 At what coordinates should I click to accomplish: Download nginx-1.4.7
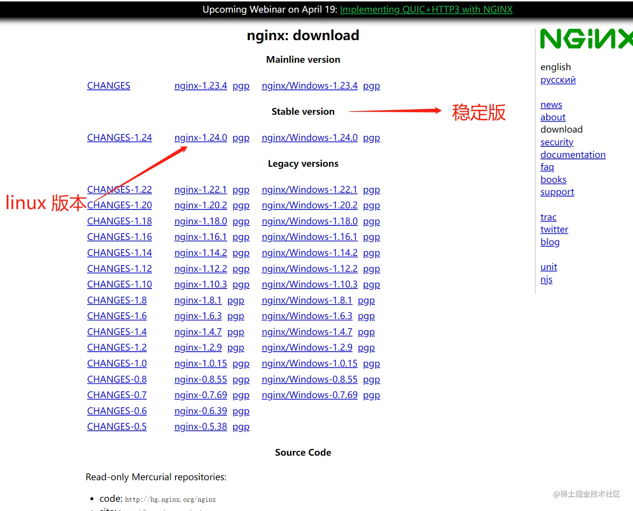[x=198, y=332]
